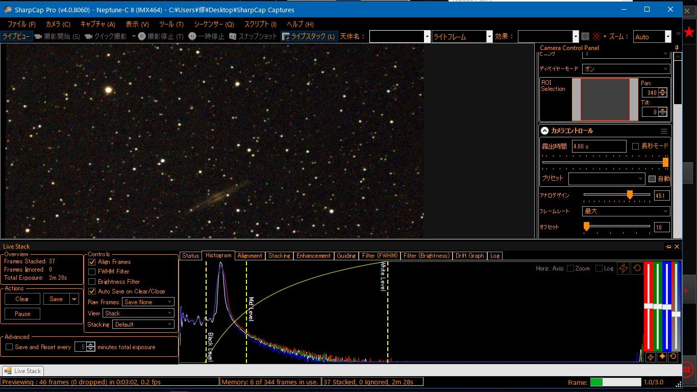
Task: Pin the Live Stack panel
Action: (x=668, y=247)
